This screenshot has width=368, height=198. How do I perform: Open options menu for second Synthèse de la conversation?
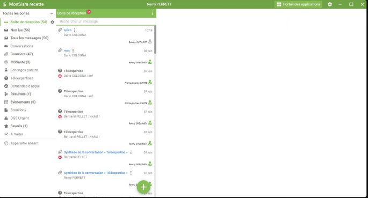pos(131,173)
